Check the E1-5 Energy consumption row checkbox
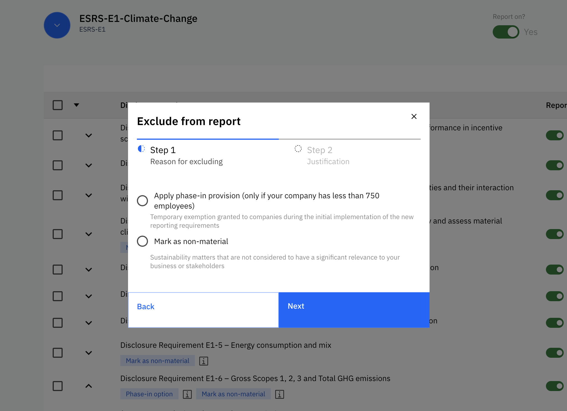 58,353
